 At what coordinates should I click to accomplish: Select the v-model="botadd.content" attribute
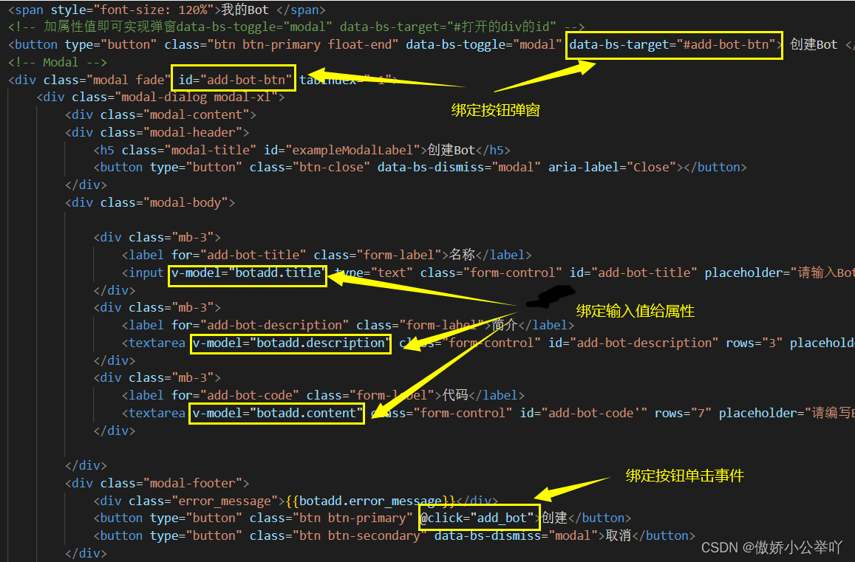(x=277, y=413)
